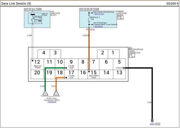The width and height of the screenshot is (180, 128).
Task: Select pin 5 Ground cell
Action: [119, 64]
